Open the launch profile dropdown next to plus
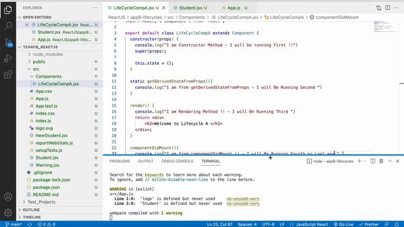The height and width of the screenshot is (227, 404). coord(365,161)
